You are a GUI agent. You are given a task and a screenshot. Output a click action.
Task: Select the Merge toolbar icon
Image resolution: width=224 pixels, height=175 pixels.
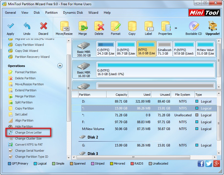[83, 26]
